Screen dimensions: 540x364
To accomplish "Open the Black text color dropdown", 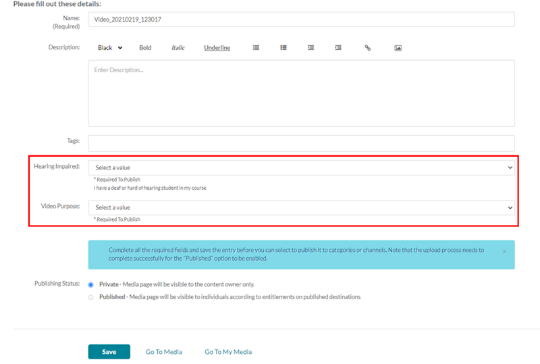I will click(109, 48).
